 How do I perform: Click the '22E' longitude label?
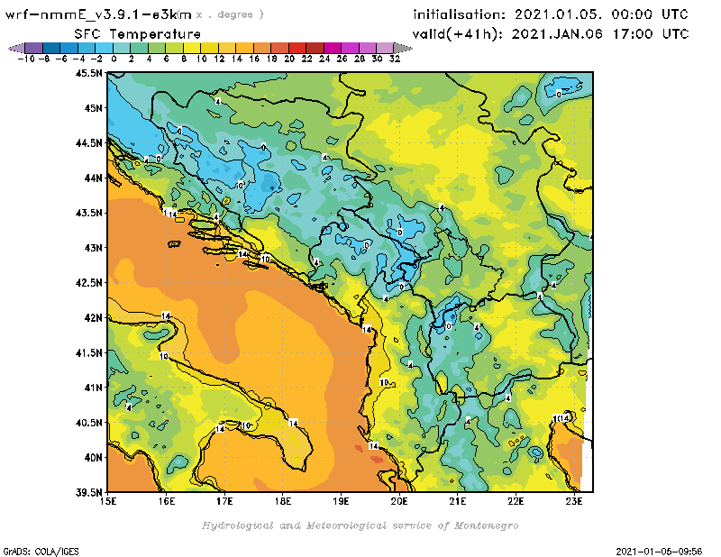point(516,501)
